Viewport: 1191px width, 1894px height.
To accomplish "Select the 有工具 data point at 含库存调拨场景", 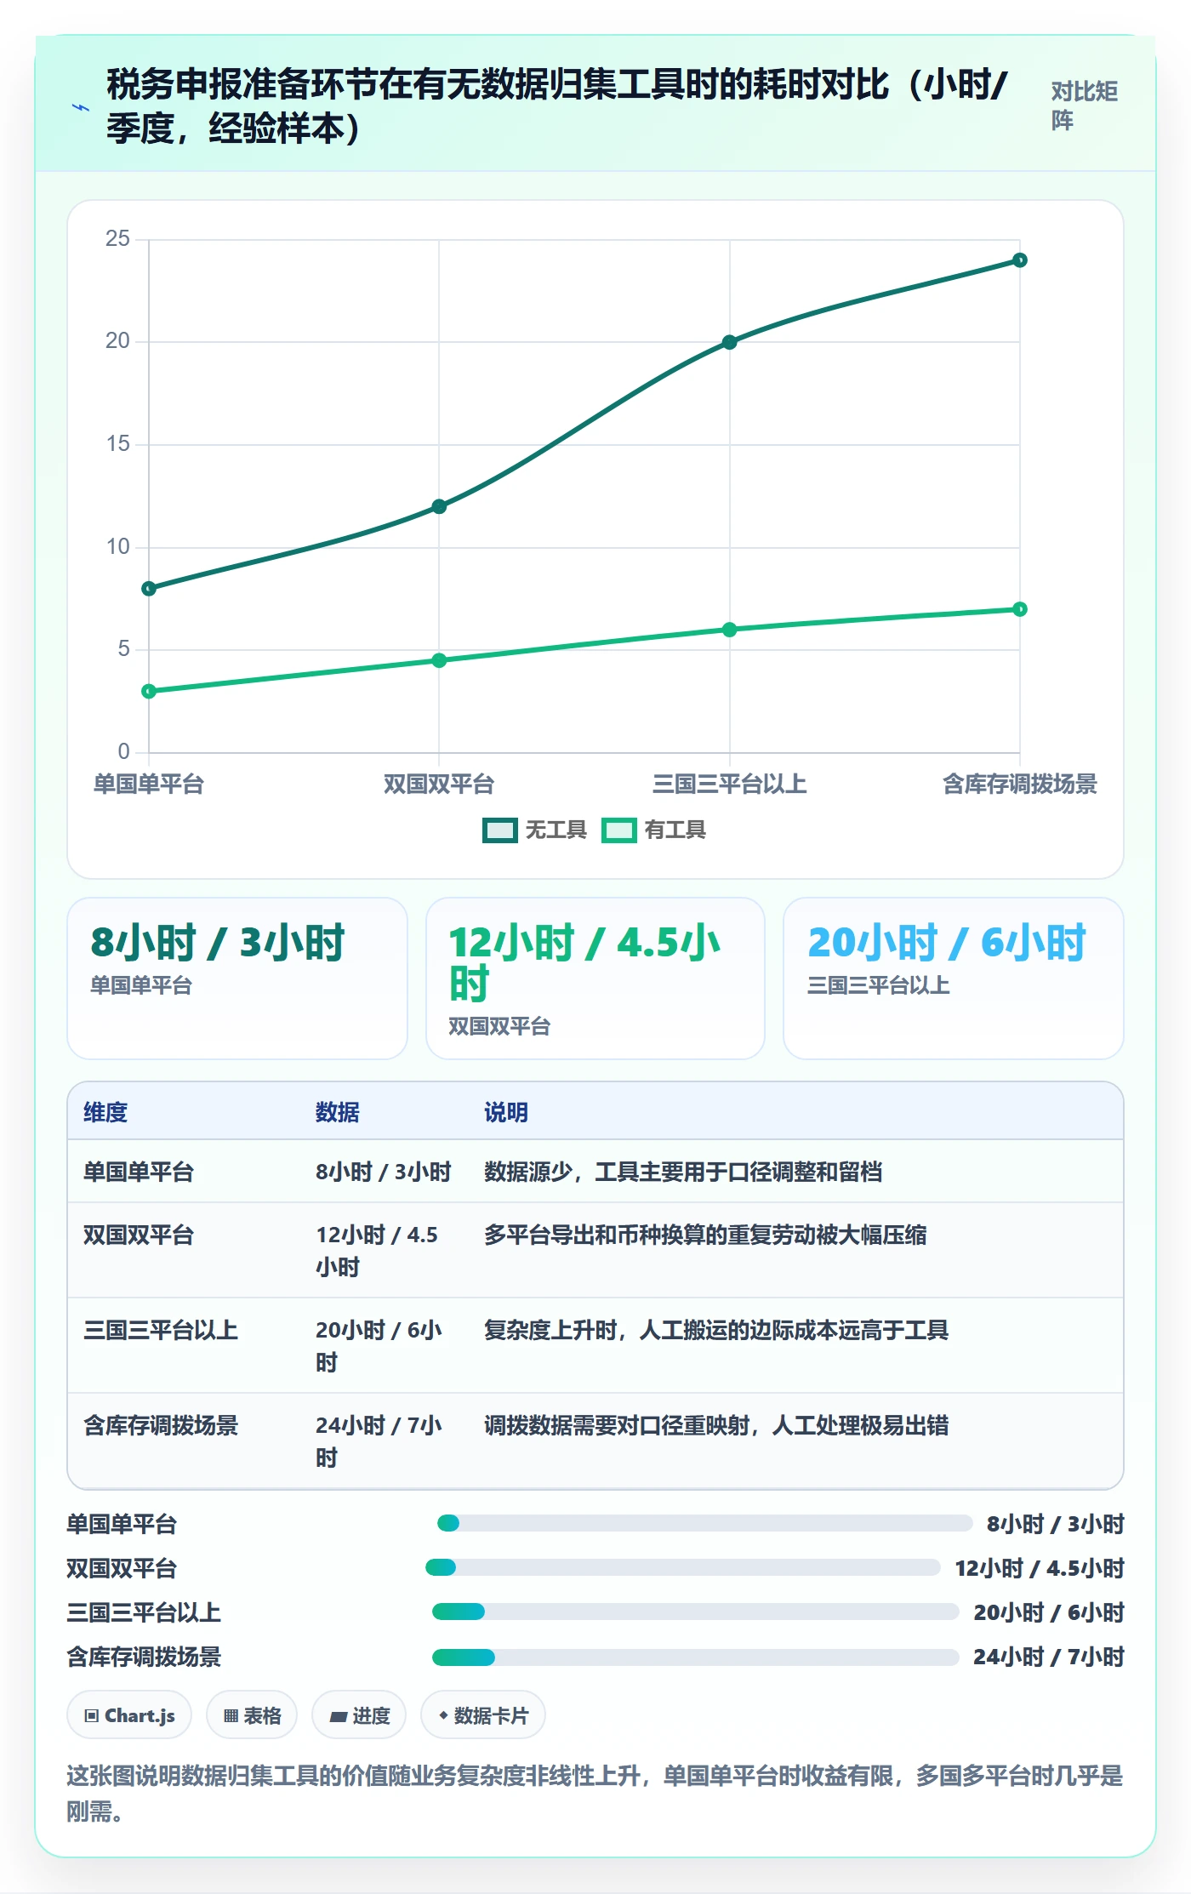I will click(1020, 609).
